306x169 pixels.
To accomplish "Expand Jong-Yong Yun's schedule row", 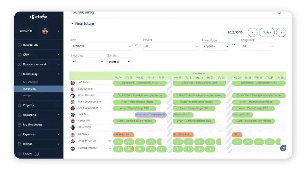I will (x=109, y=141).
